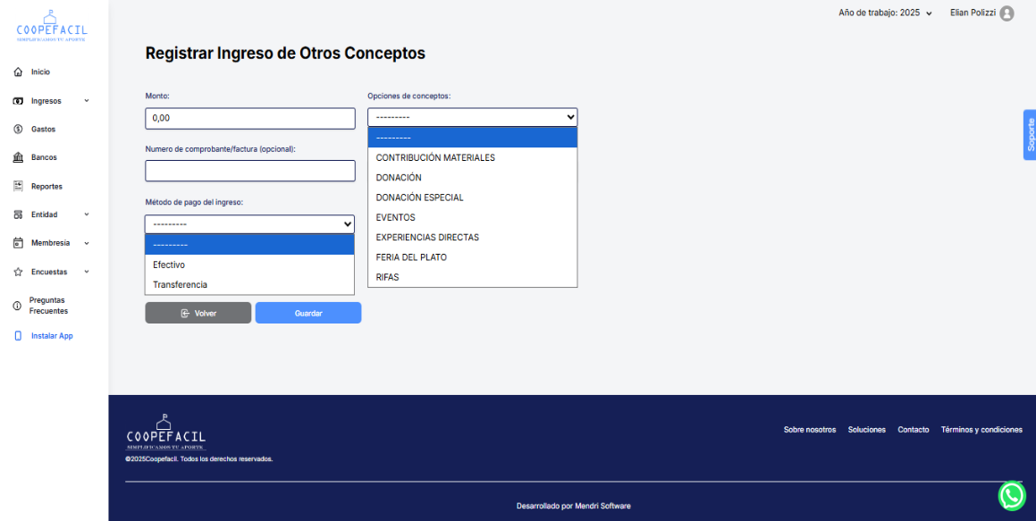Click the Gastos dollar icon
Viewport: 1036px width, 521px height.
(18, 130)
